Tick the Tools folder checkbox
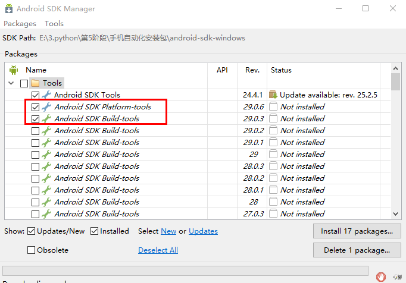 24,83
